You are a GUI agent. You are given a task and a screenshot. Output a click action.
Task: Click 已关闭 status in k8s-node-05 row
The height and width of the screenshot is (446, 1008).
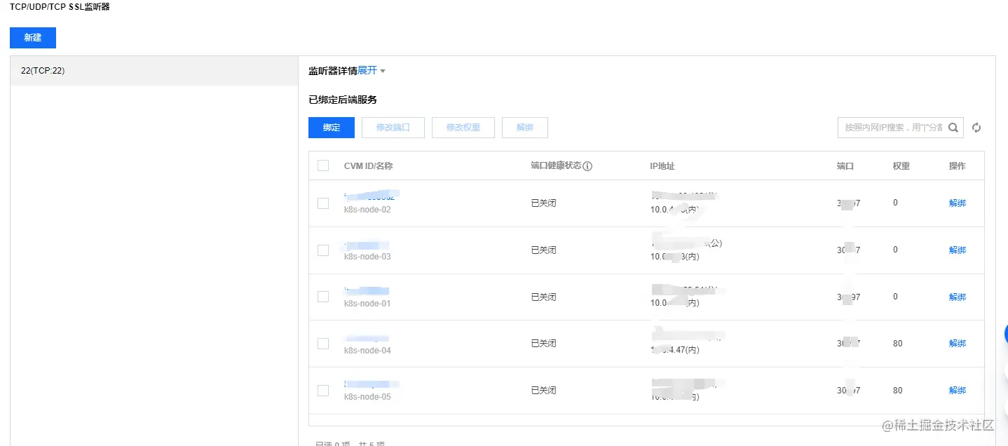pos(544,391)
